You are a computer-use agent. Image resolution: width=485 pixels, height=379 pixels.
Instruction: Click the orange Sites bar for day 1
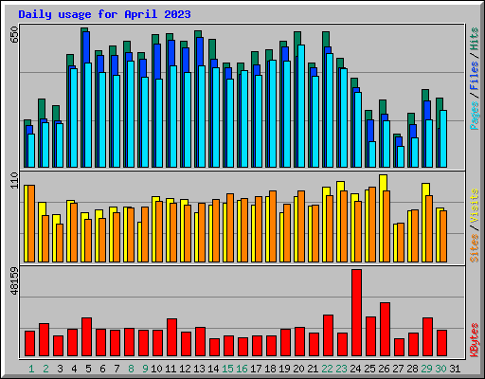31,224
